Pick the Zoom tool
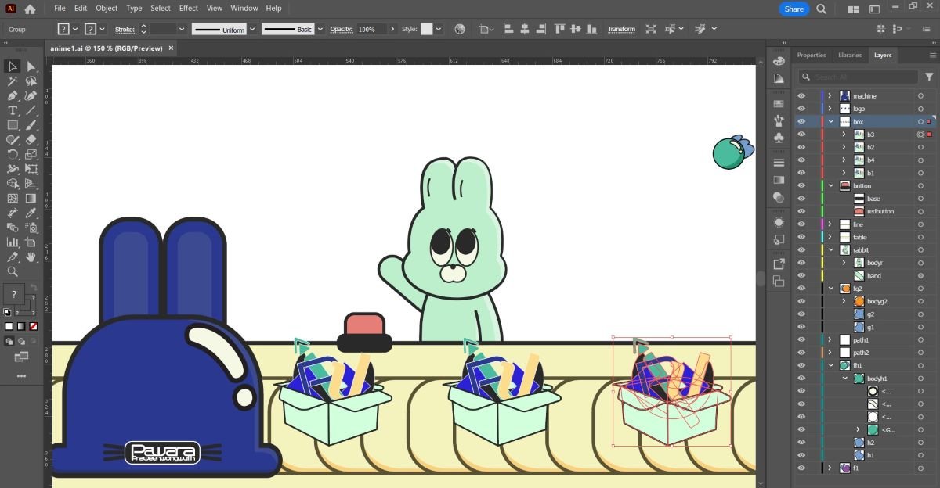This screenshot has height=488, width=940. [13, 272]
